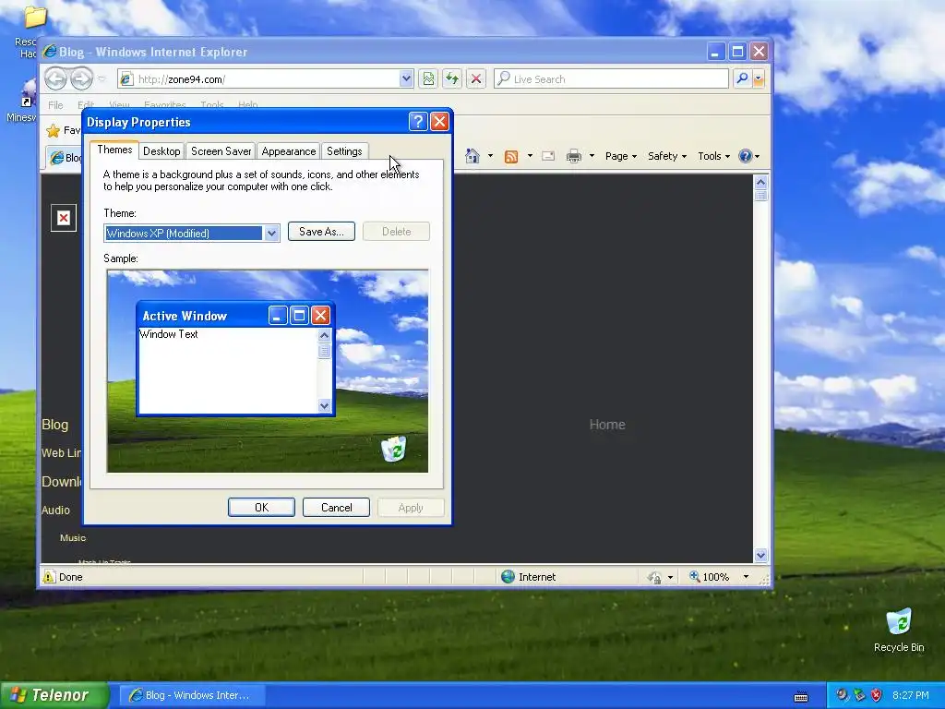This screenshot has width=945, height=709.
Task: Open the Tools command bar menu
Action: 713,156
